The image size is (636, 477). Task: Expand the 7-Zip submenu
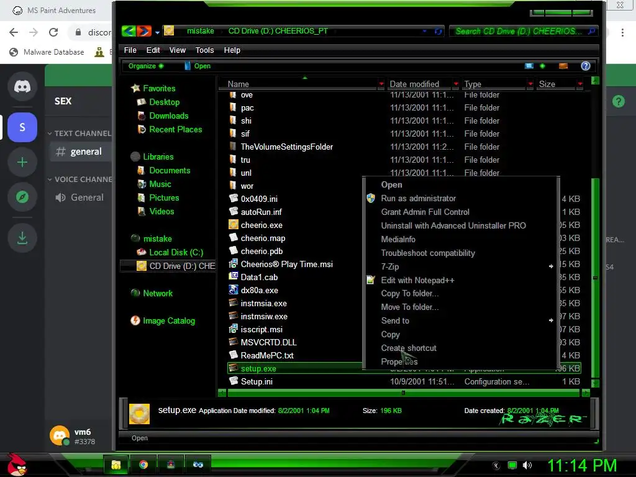pyautogui.click(x=461, y=267)
